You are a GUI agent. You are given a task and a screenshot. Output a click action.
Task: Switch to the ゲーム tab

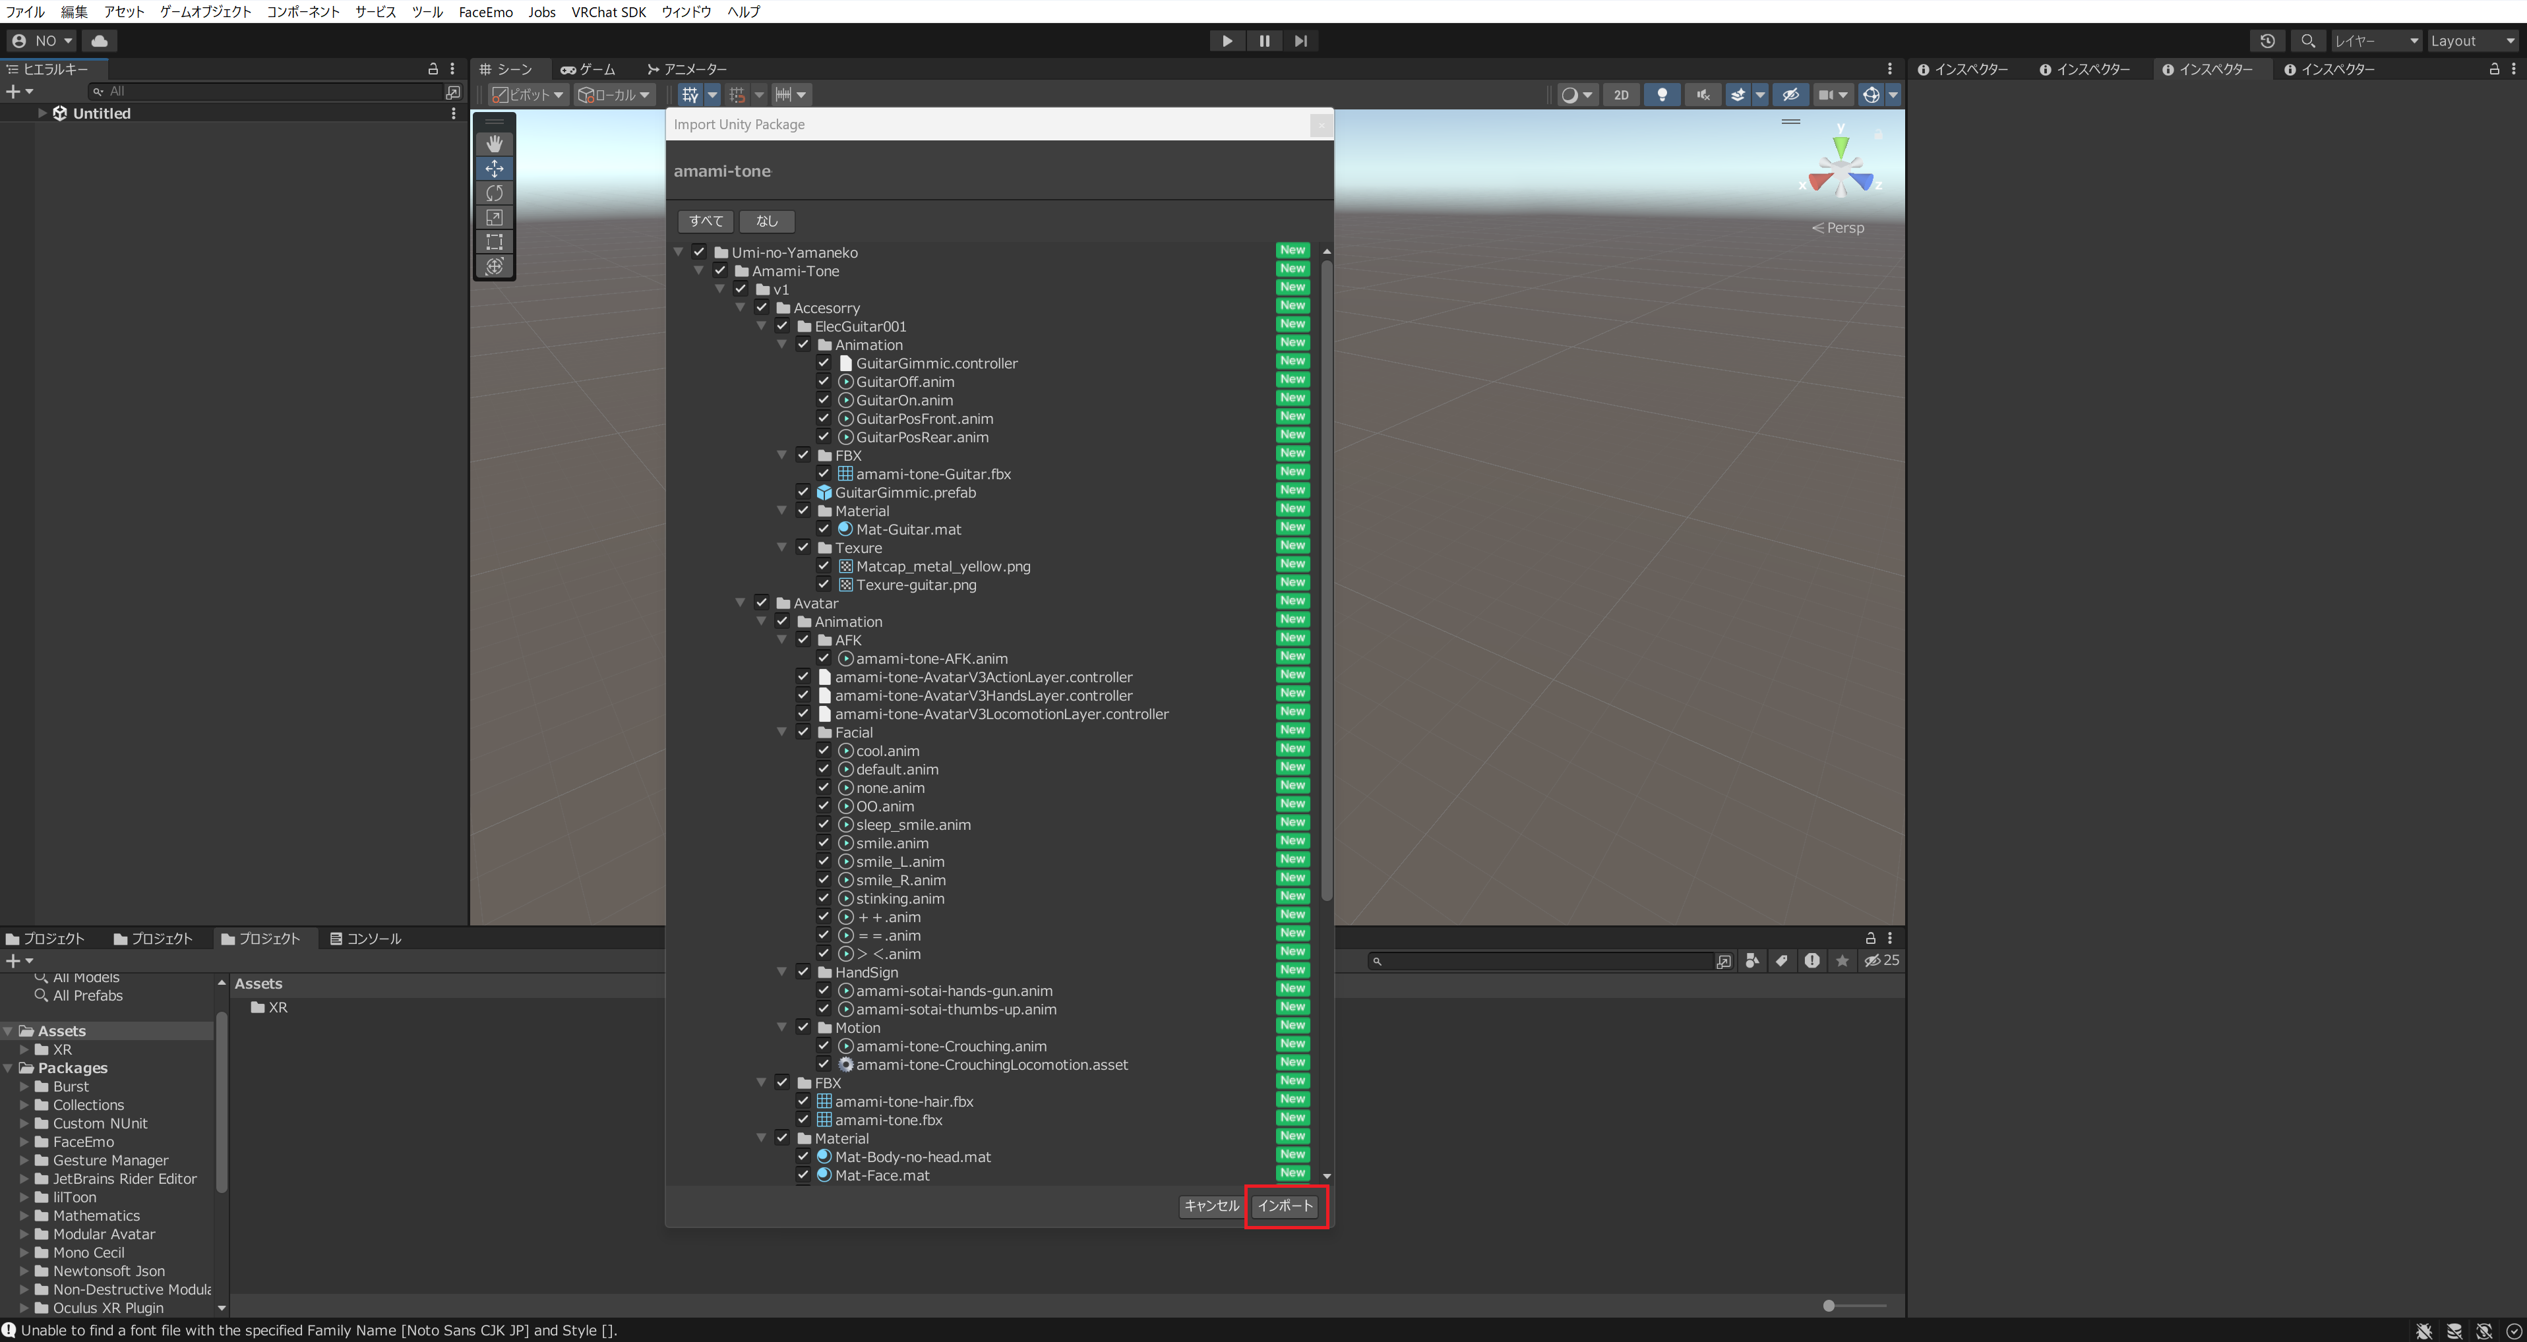[589, 70]
